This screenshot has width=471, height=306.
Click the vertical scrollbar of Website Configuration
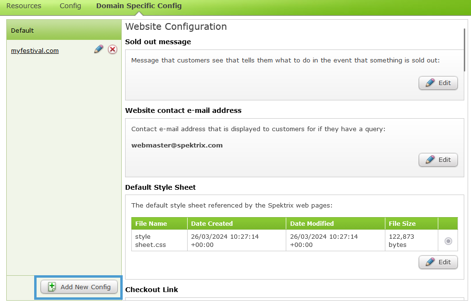464,50
